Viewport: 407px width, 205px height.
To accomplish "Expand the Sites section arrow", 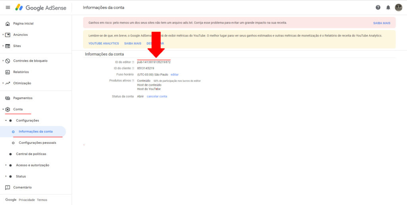I will click(3, 46).
